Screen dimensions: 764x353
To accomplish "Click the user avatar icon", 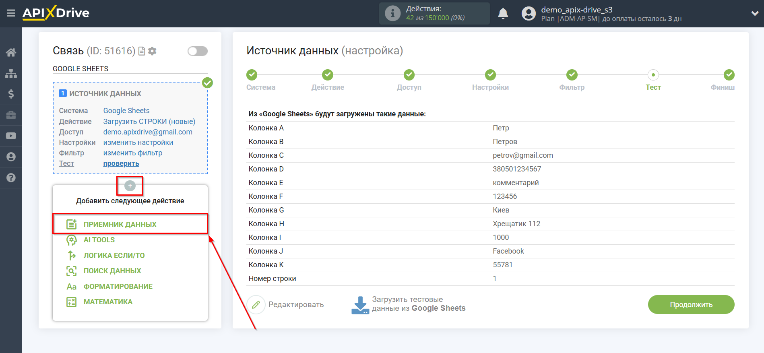I will tap(529, 14).
